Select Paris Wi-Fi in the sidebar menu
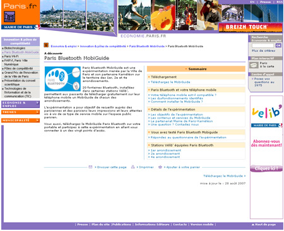This screenshot has height=231, width=284. [11, 56]
